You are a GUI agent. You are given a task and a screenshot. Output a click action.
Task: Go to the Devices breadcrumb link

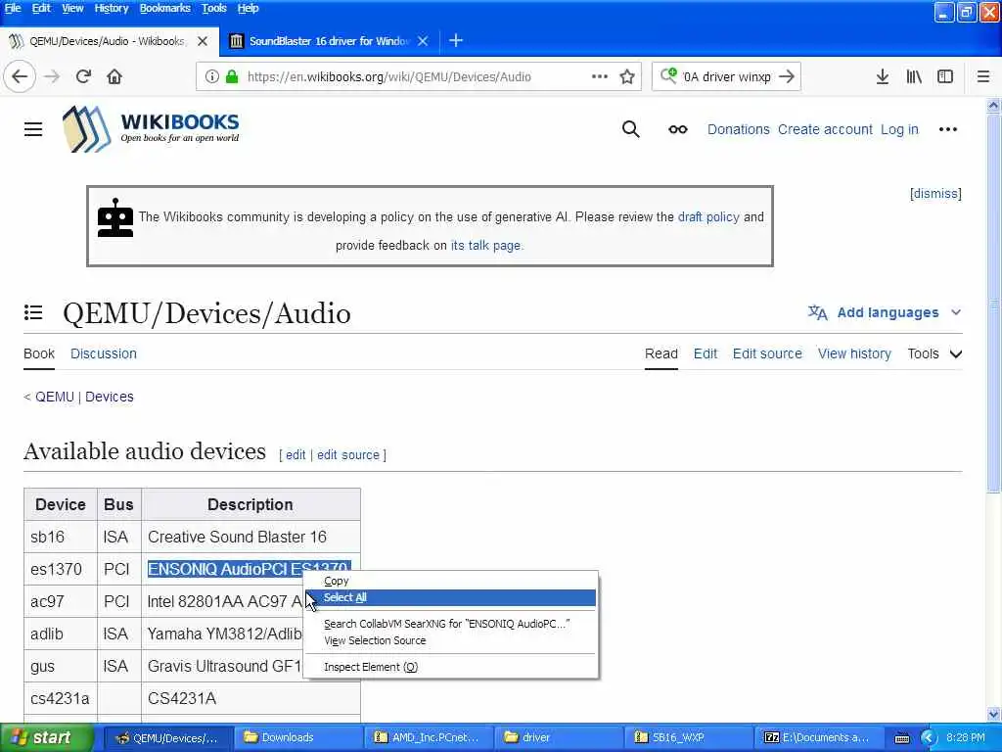pos(110,397)
